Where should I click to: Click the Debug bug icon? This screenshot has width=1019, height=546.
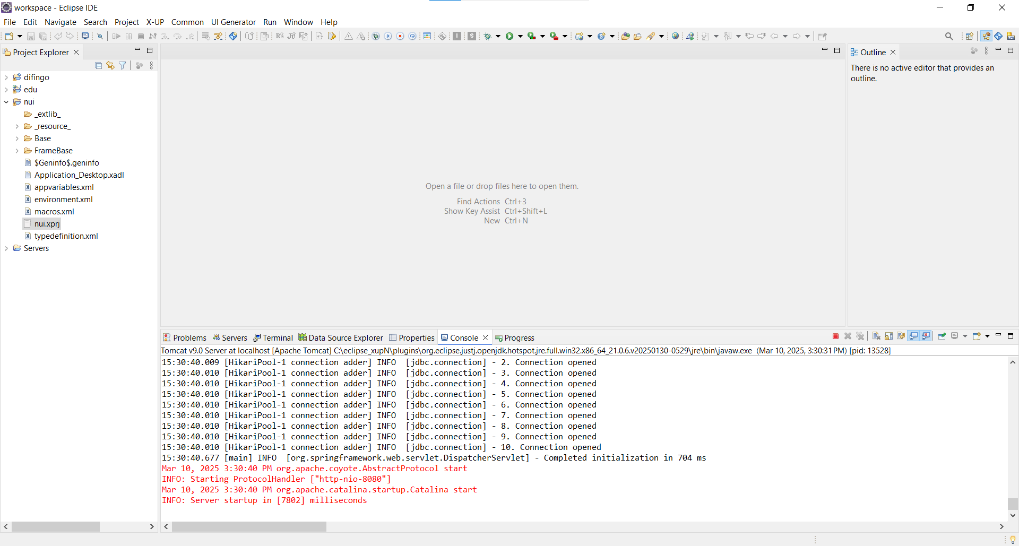pos(487,36)
